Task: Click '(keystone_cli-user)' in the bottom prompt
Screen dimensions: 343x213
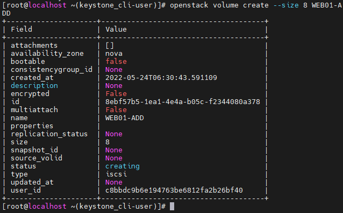Action: tap(116, 206)
